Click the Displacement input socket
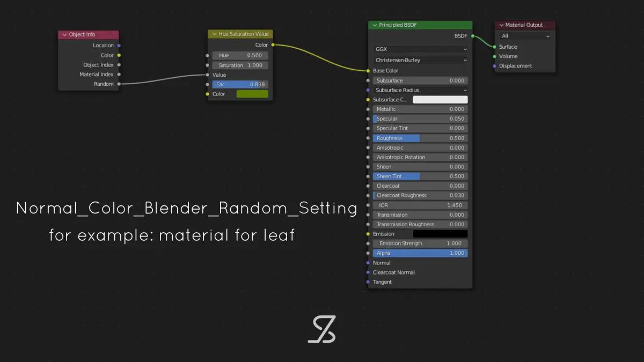The image size is (644, 362). point(494,66)
